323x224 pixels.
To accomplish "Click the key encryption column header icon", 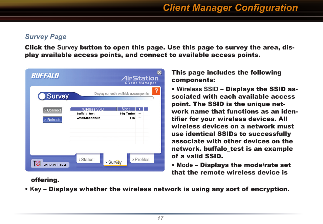I will (139, 109).
